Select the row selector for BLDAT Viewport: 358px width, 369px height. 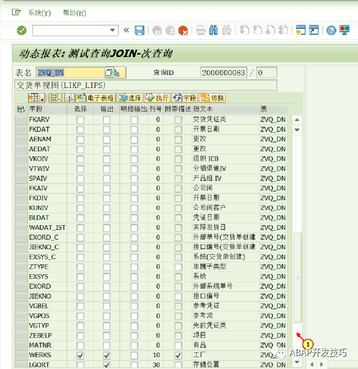pyautogui.click(x=21, y=218)
